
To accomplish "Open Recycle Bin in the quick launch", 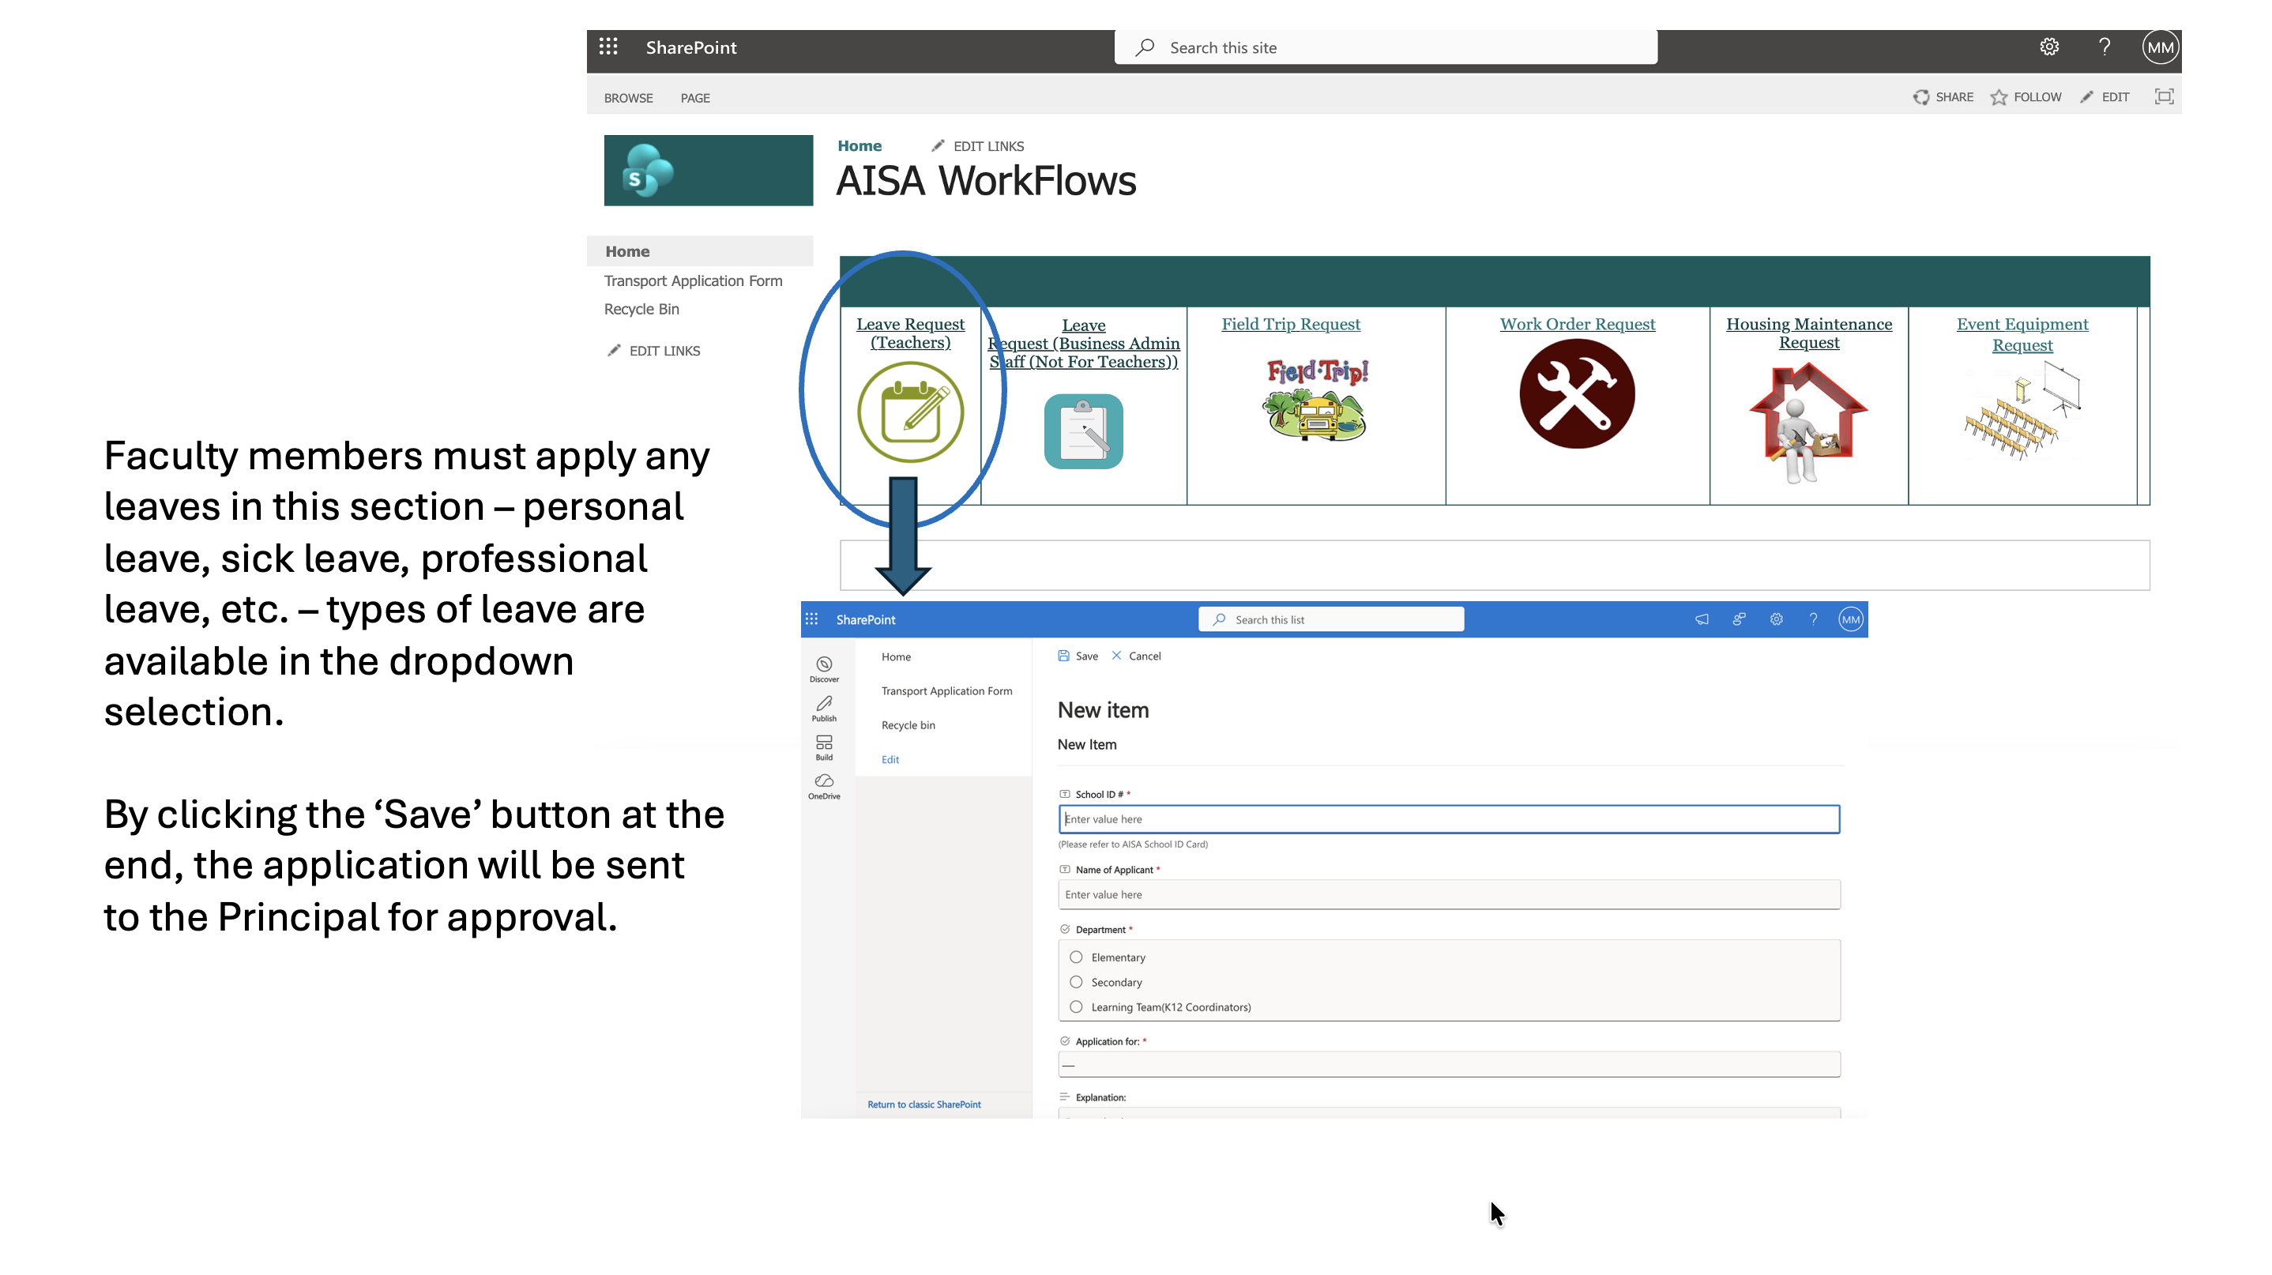I will click(x=641, y=309).
